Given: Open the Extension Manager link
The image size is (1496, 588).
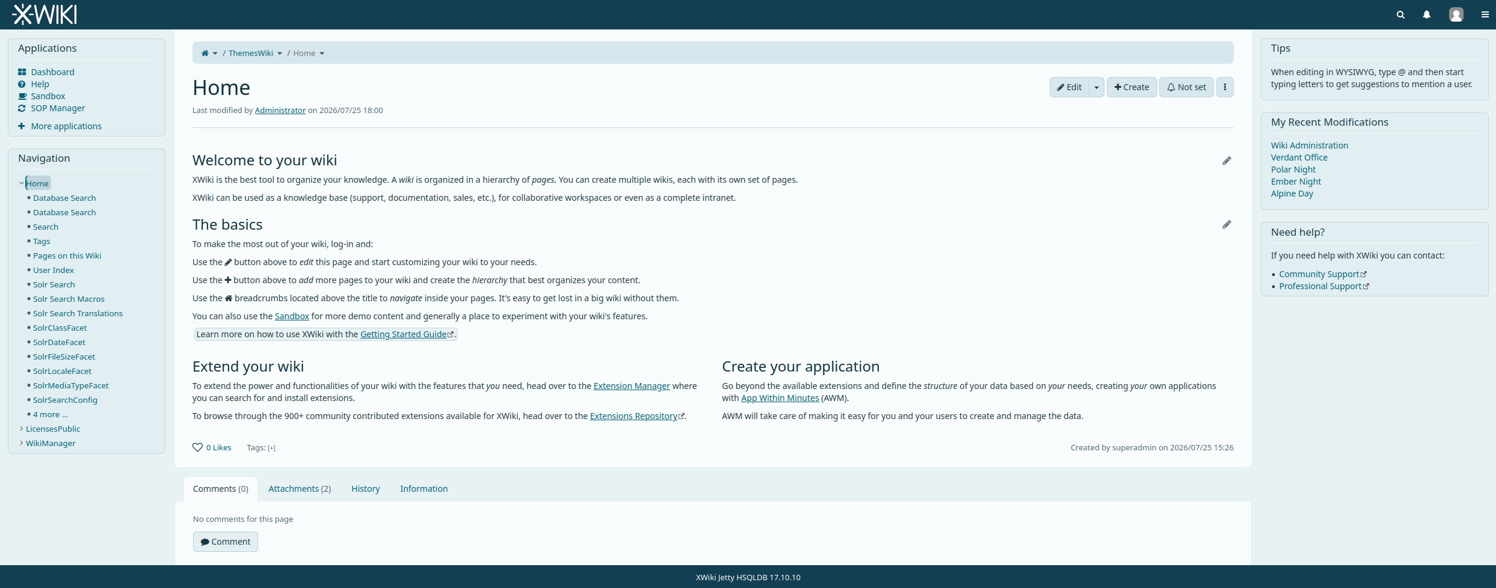Looking at the screenshot, I should coord(632,386).
